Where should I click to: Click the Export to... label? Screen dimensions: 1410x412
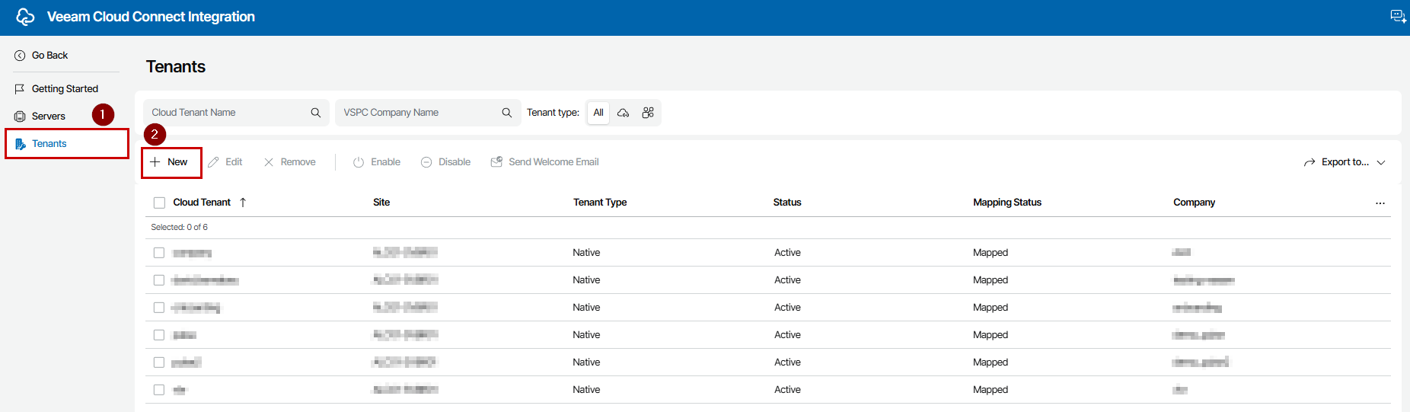tap(1345, 162)
